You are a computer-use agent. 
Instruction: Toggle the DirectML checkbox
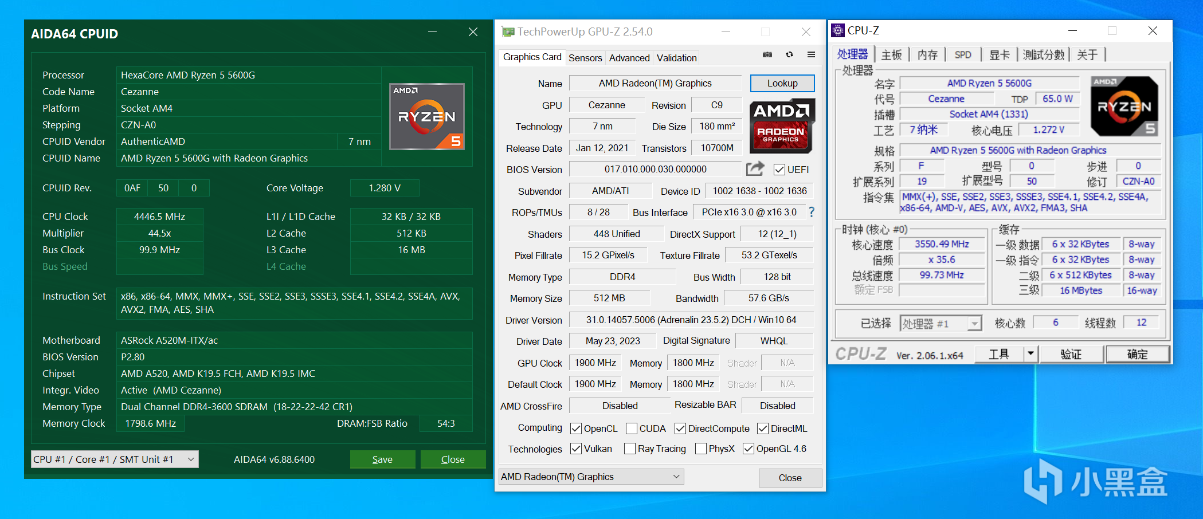point(763,428)
